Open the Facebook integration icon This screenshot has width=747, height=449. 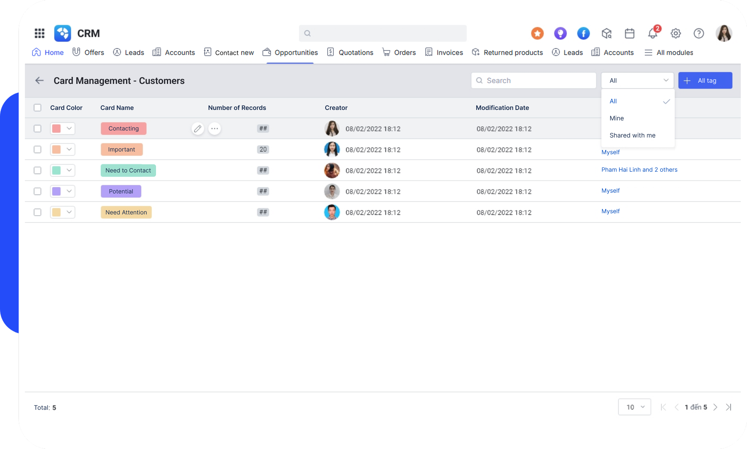click(583, 33)
